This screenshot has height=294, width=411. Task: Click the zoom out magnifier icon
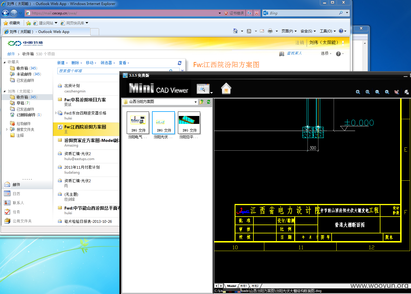point(377,92)
